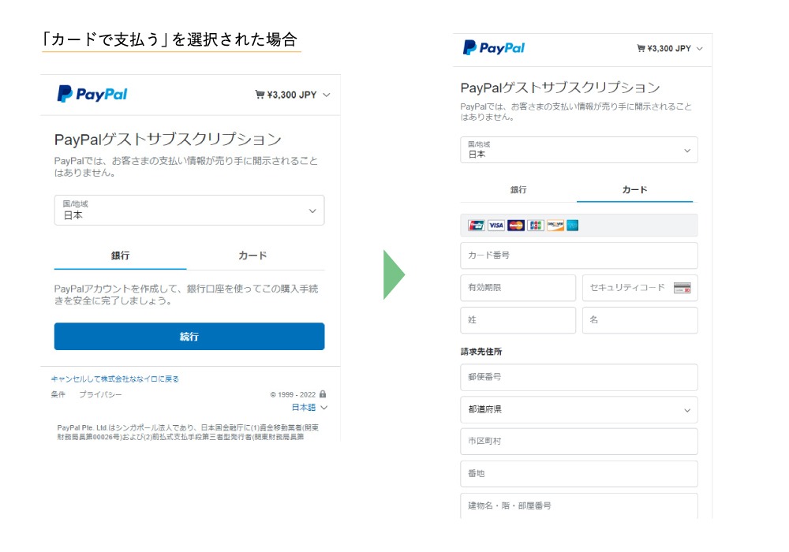Click © 1999 - 2022 copyright text
The width and height of the screenshot is (789, 552).
pos(293,394)
